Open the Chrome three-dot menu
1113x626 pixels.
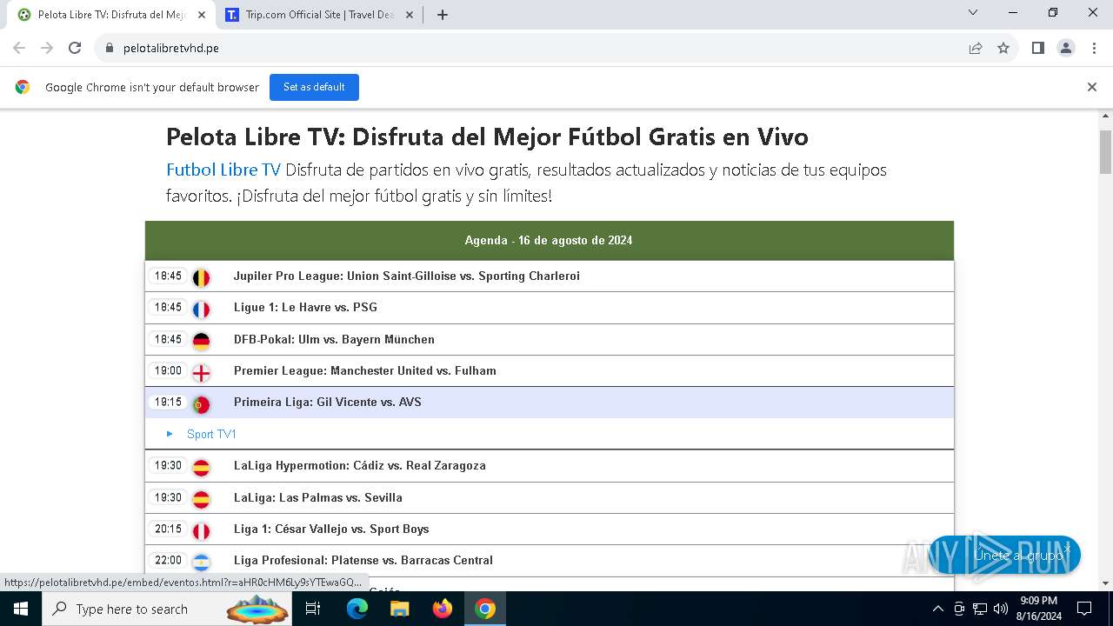[x=1093, y=48]
